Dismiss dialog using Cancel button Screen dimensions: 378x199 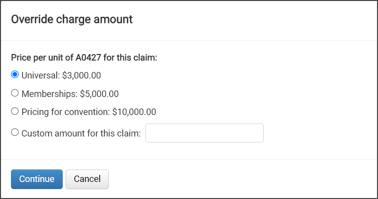click(87, 179)
